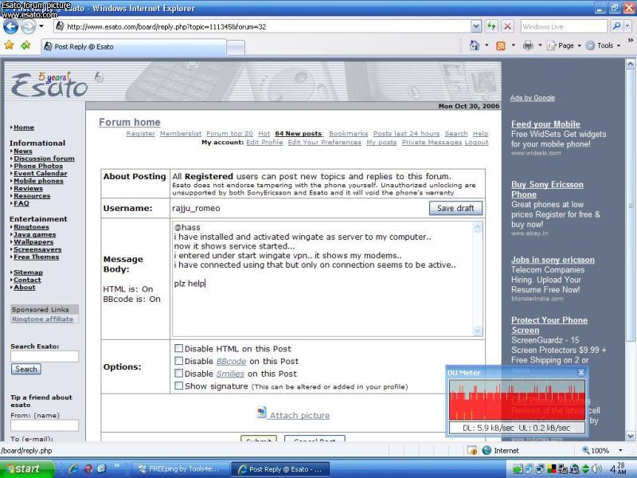Viewport: 637px width, 478px height.
Task: Click the Tip a friend From name field
Action: tap(45, 425)
